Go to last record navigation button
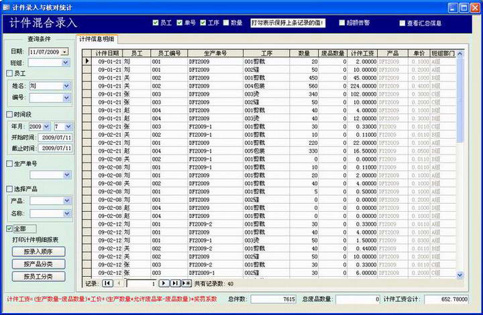The image size is (483, 315). pos(175,283)
